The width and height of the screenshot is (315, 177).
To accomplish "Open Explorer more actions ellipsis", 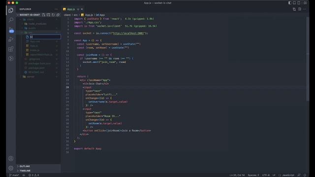I will click(56, 9).
